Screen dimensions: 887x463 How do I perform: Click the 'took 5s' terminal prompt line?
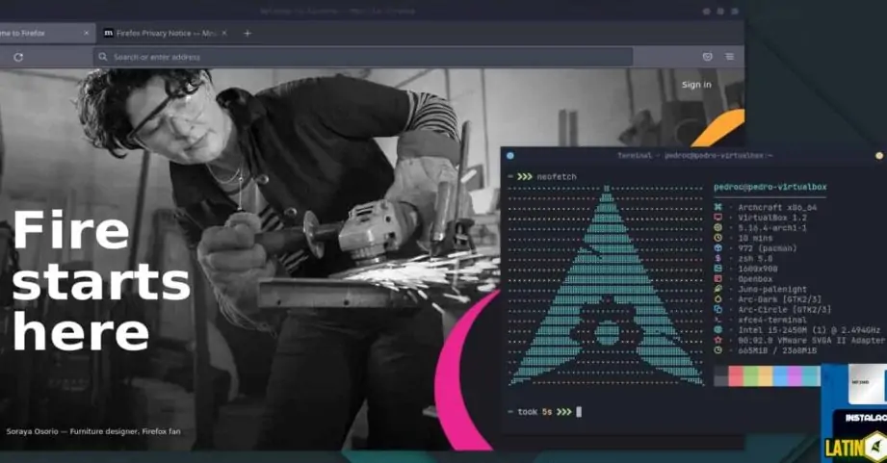pos(544,412)
